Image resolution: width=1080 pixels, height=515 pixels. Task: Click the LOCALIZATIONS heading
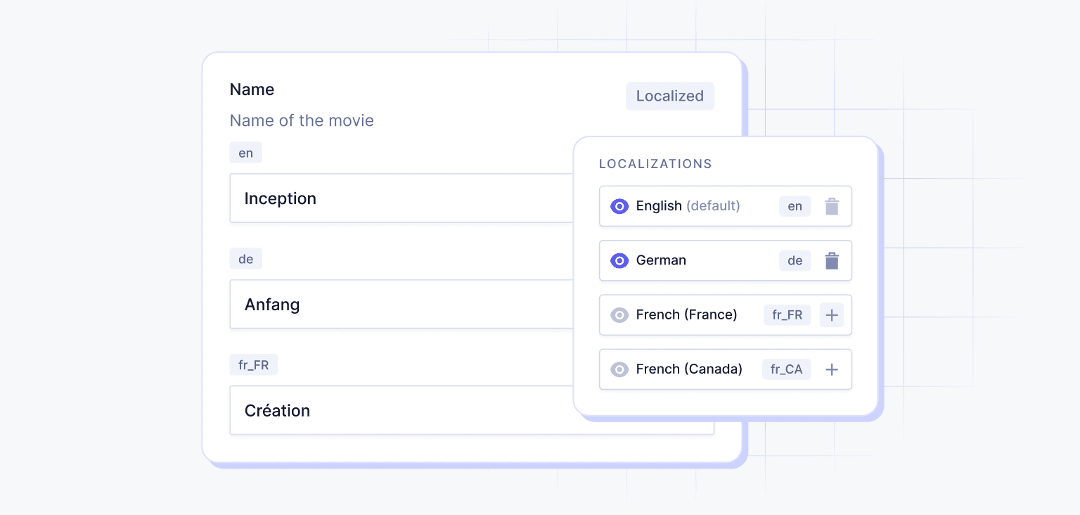655,164
